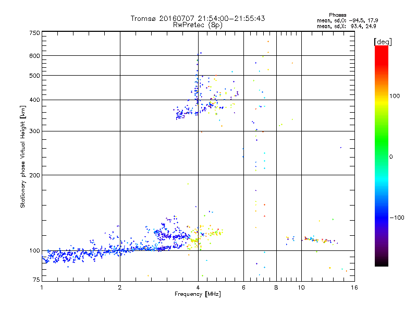The image size is (417, 313).
Task: Click the black bottom end of the phase colorbar
Action: click(382, 263)
